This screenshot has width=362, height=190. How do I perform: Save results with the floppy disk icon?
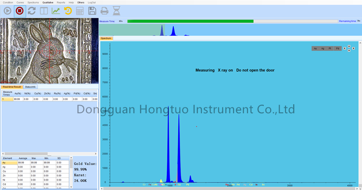click(x=92, y=11)
